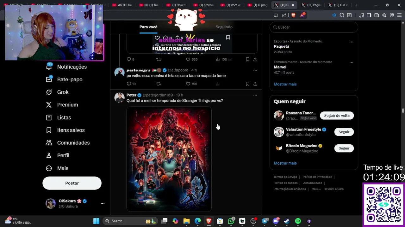
Task: Open browser extensions puzzle icon
Action: point(342,15)
